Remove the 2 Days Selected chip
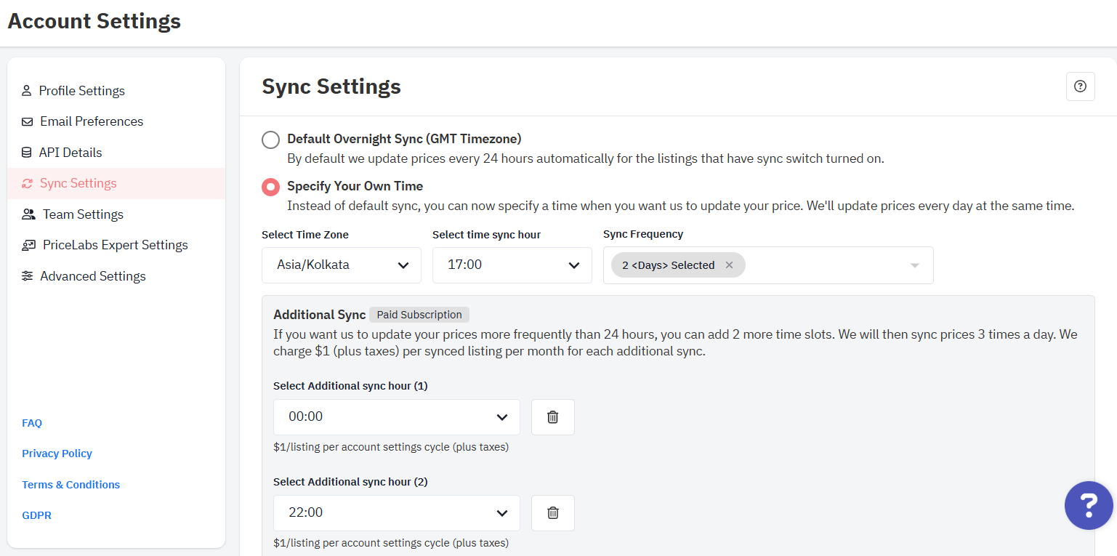 tap(729, 265)
